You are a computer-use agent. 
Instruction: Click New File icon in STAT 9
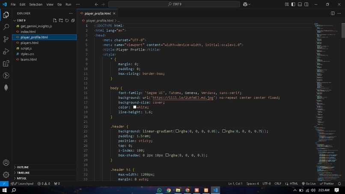pos(55,21)
